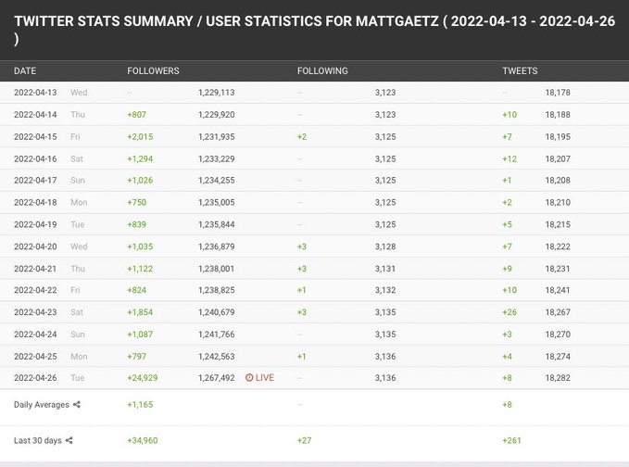
Task: Click the red LIVE clock icon
Action: coord(249,377)
